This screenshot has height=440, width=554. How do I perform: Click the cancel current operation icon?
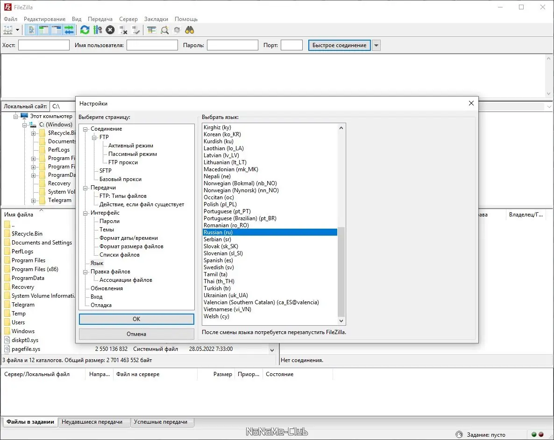(x=110, y=30)
